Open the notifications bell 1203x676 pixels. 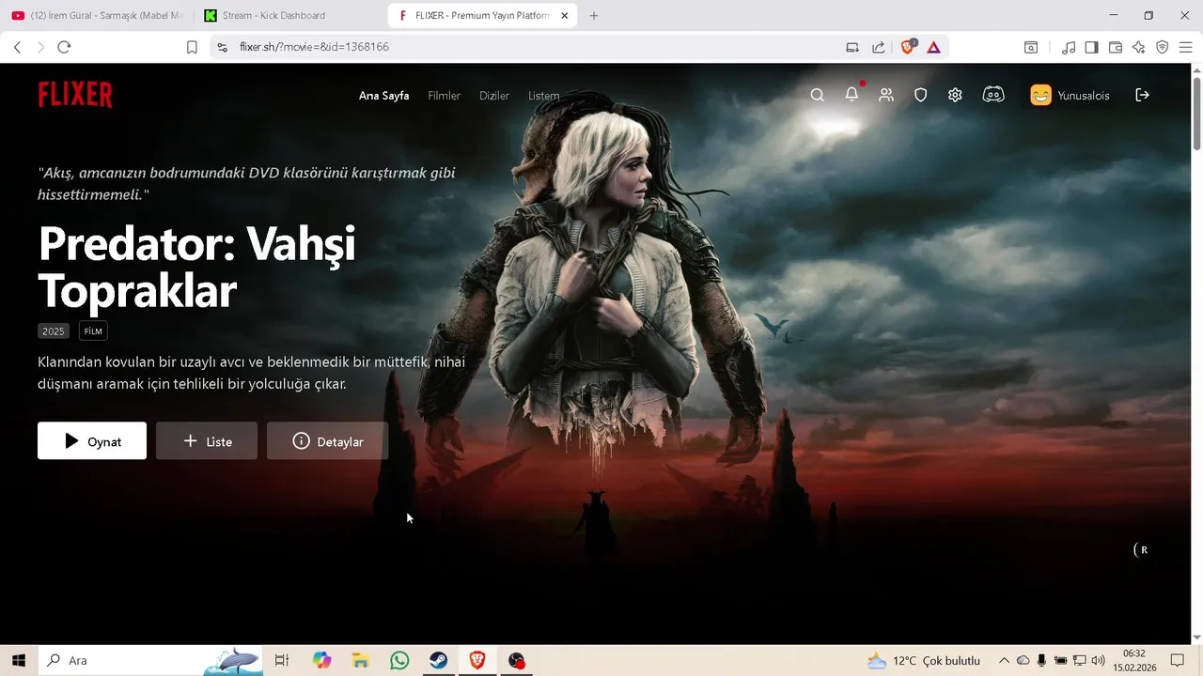tap(851, 94)
